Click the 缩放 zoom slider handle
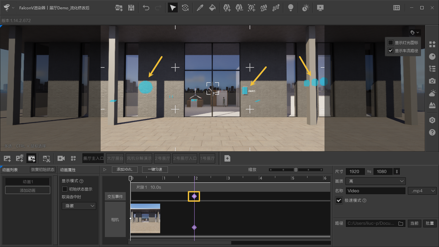The width and height of the screenshot is (439, 247). tap(296, 170)
